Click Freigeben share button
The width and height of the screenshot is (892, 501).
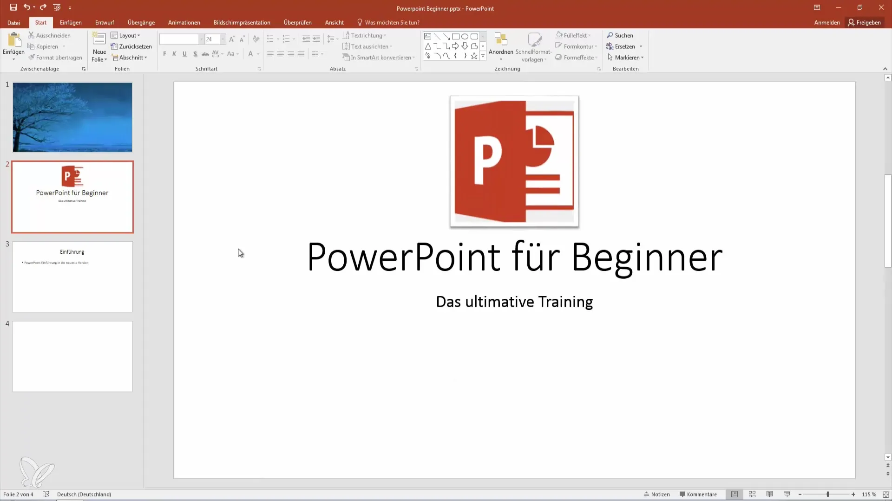(864, 22)
